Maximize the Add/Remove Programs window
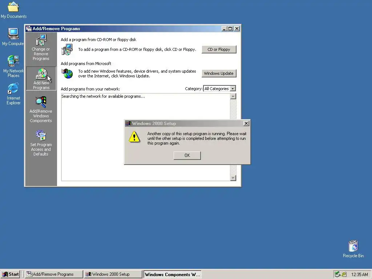This screenshot has width=372, height=279. pos(230,29)
